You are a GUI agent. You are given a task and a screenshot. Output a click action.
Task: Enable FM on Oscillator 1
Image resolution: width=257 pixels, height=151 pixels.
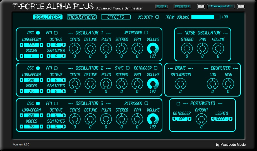tap(56, 33)
